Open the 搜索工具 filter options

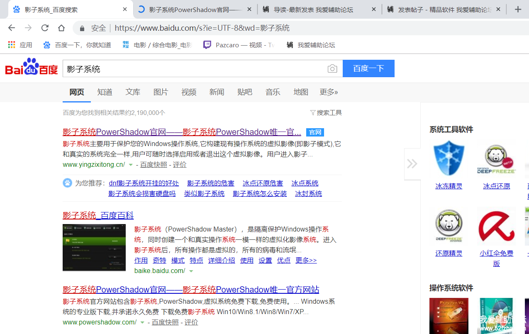click(326, 113)
